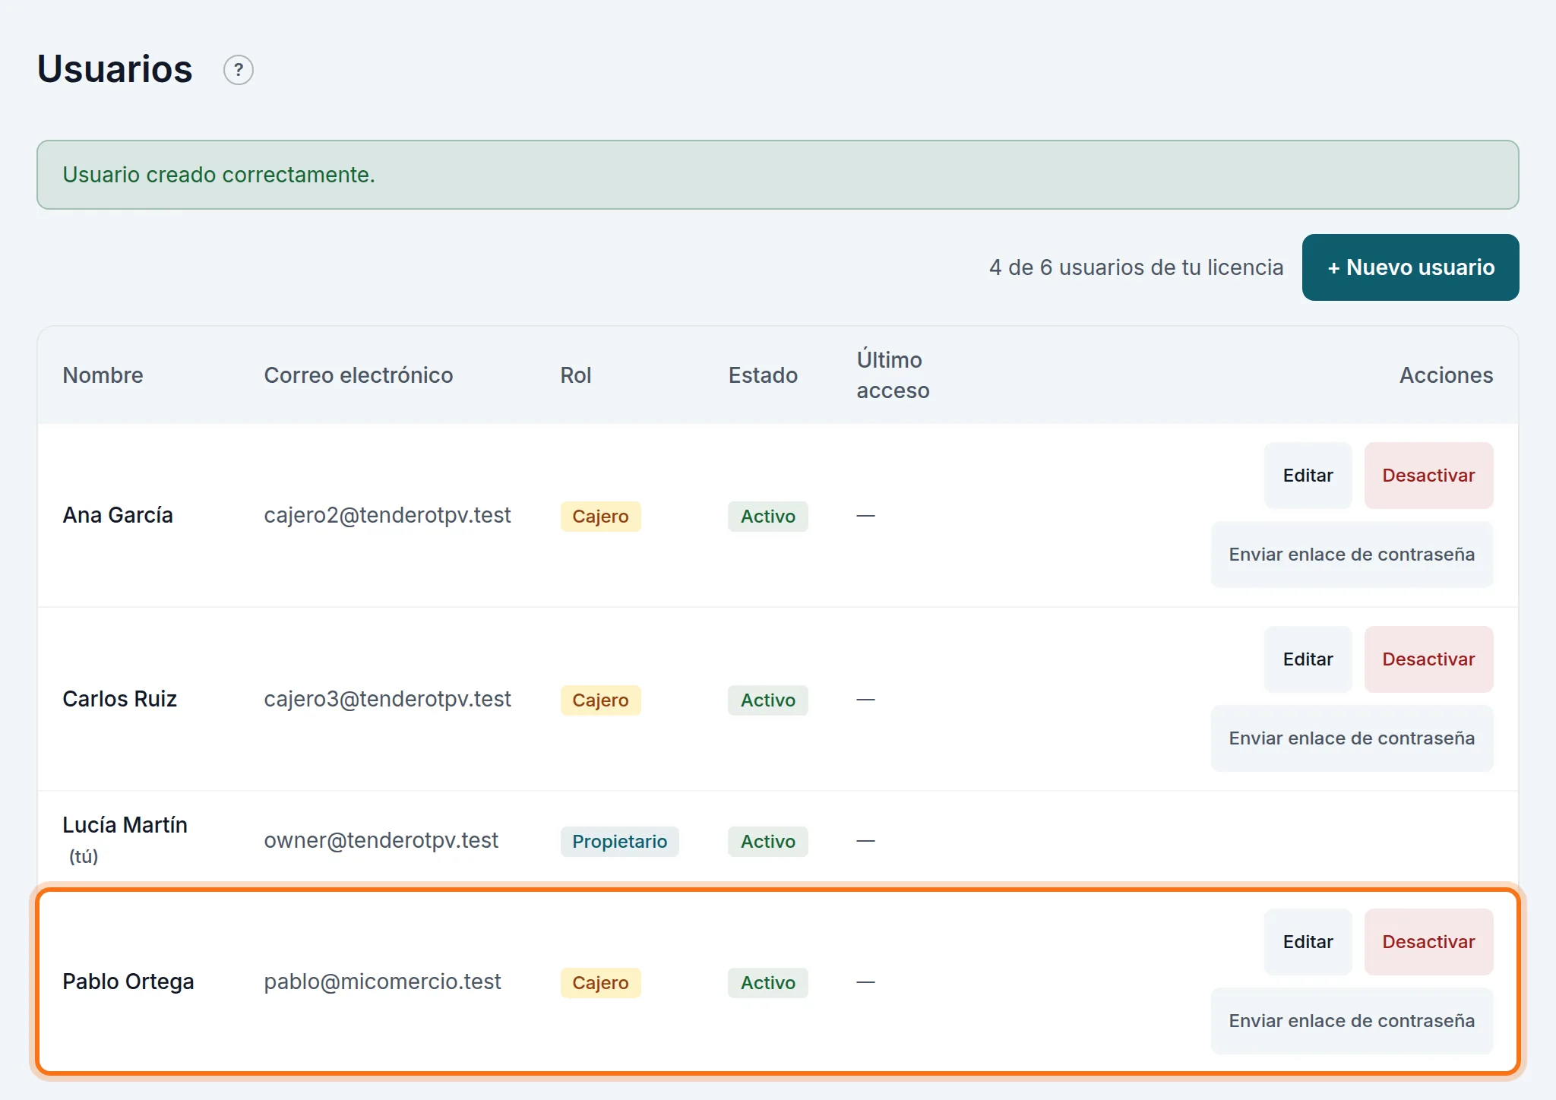Deactivate Carlos Ruiz's account

[1428, 659]
